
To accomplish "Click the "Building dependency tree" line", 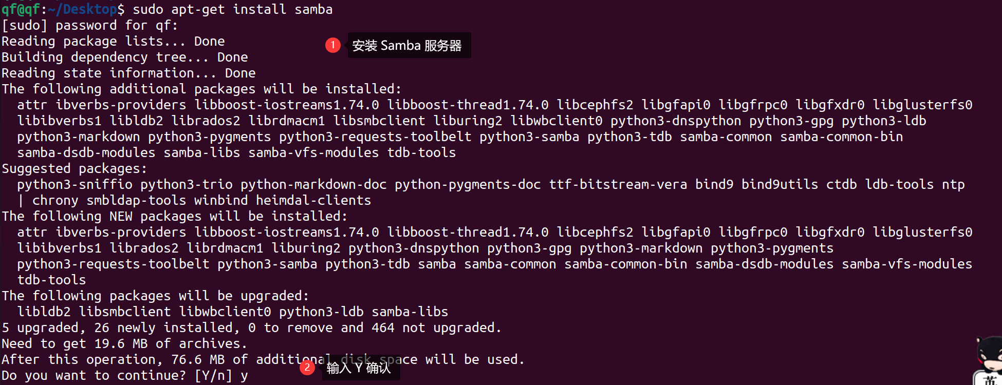I will [124, 57].
